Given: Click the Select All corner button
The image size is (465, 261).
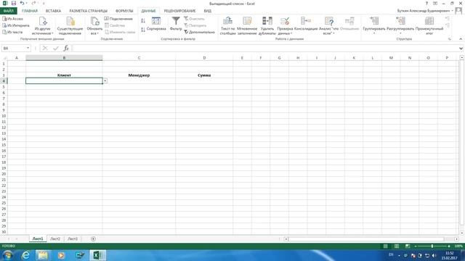Looking at the screenshot, I should 4,58.
